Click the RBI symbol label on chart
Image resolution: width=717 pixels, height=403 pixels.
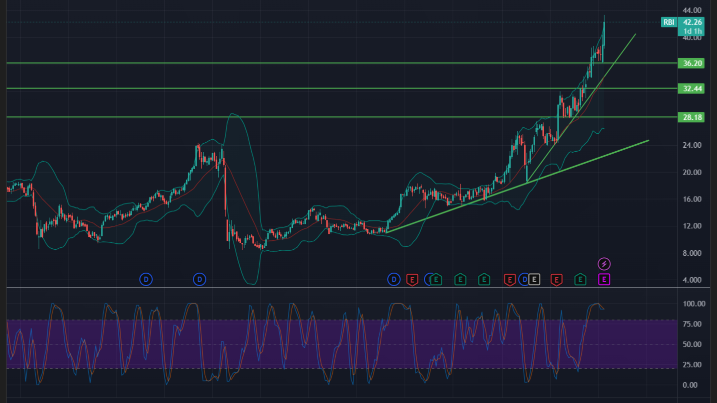pyautogui.click(x=668, y=22)
